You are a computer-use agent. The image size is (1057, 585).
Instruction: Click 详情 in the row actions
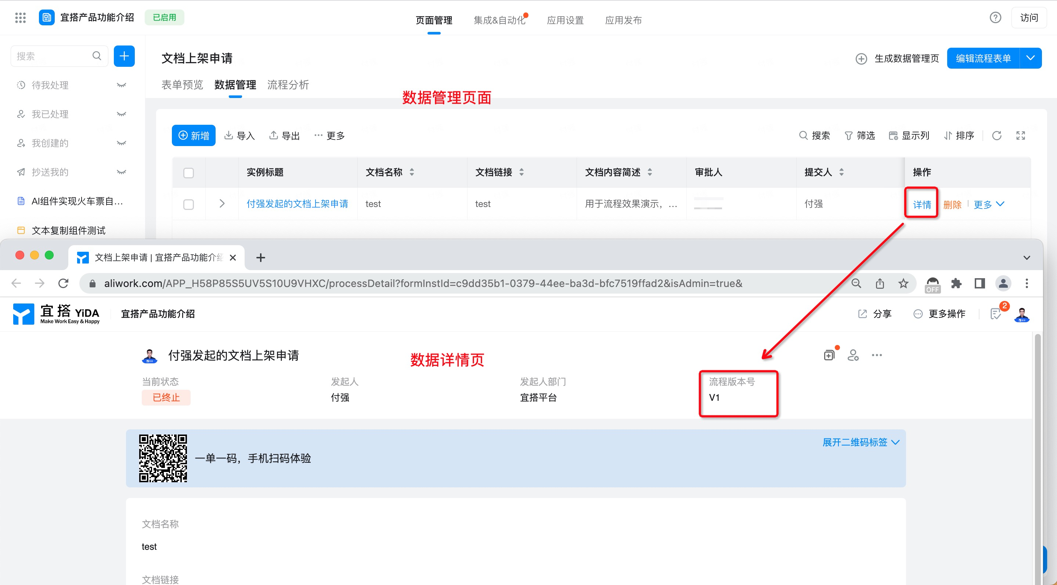(x=921, y=204)
